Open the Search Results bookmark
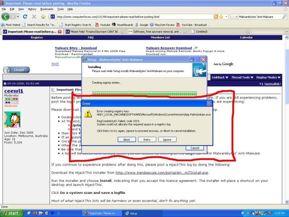Image resolution: width=289 pixels, height=217 pixels. [39, 25]
